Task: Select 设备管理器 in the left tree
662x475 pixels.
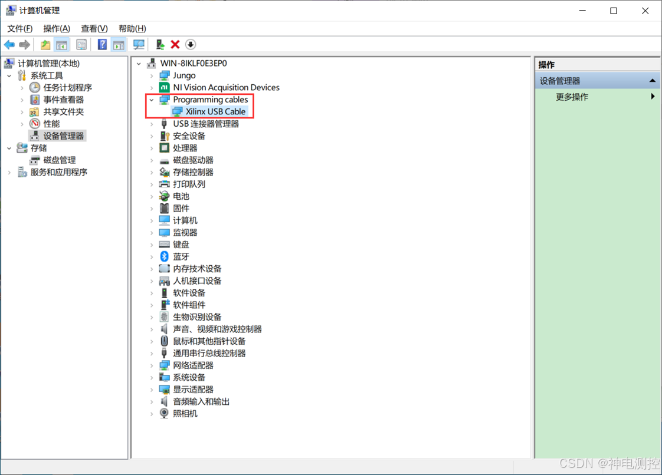Action: click(63, 136)
